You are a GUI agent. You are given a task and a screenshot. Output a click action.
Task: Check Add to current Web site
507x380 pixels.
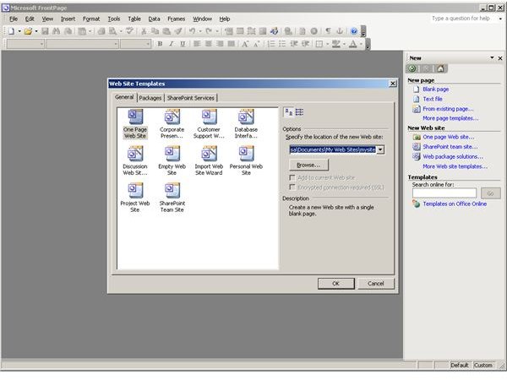click(x=292, y=177)
